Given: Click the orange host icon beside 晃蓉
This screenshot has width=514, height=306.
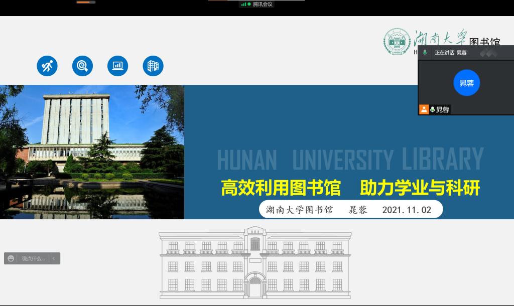Looking at the screenshot, I should tap(424, 109).
